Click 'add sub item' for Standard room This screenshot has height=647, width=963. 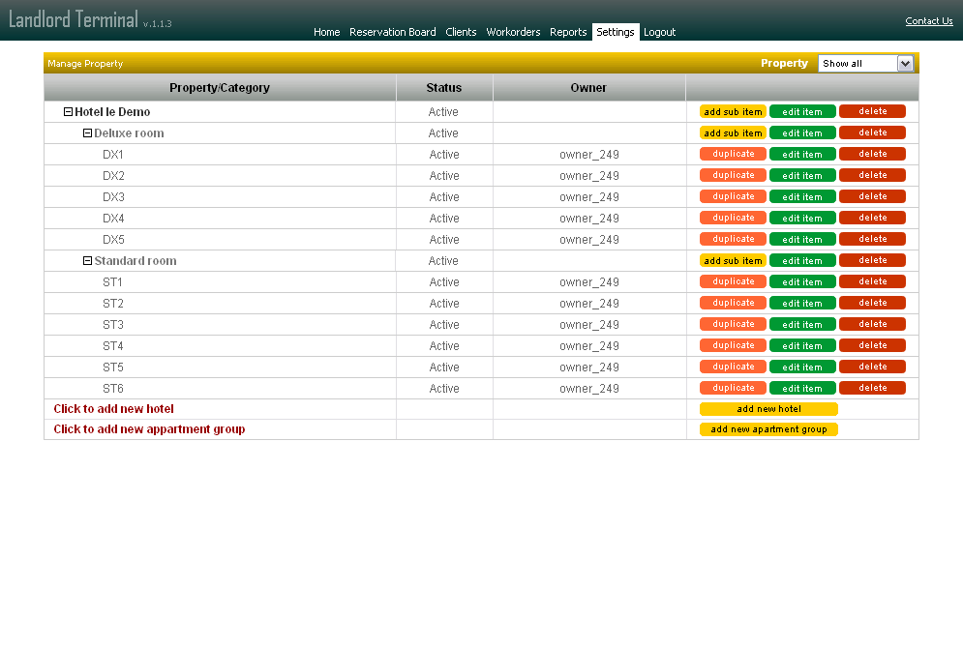coord(733,260)
